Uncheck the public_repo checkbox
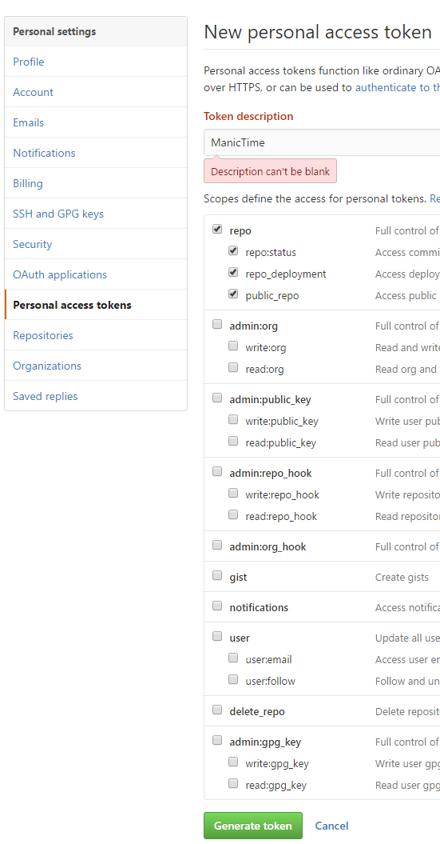The image size is (440, 844). pyautogui.click(x=233, y=294)
